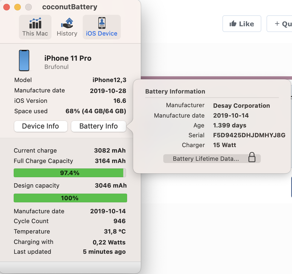Viewport: 292px width, 274px height.
Task: Click the iPhone 11 Pro title
Action: point(68,58)
